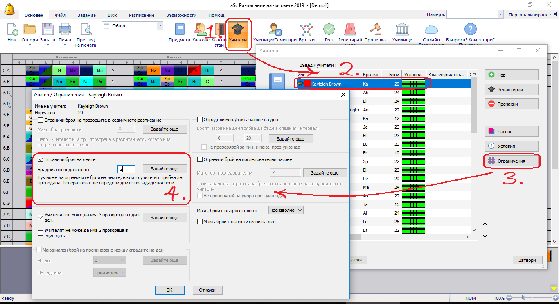Expand the 'Общо' view dropdown
This screenshot has height=304, width=559.
(160, 26)
